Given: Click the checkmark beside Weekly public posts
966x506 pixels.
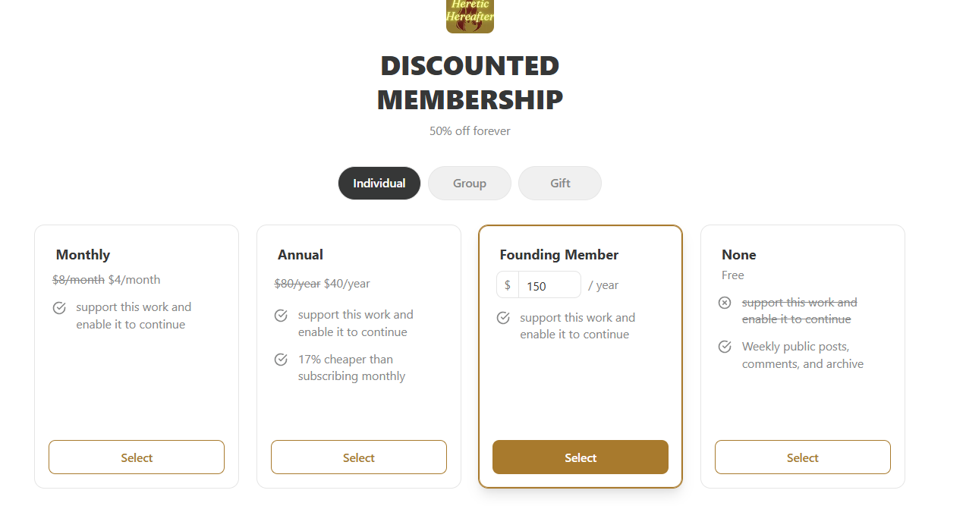Looking at the screenshot, I should (725, 347).
